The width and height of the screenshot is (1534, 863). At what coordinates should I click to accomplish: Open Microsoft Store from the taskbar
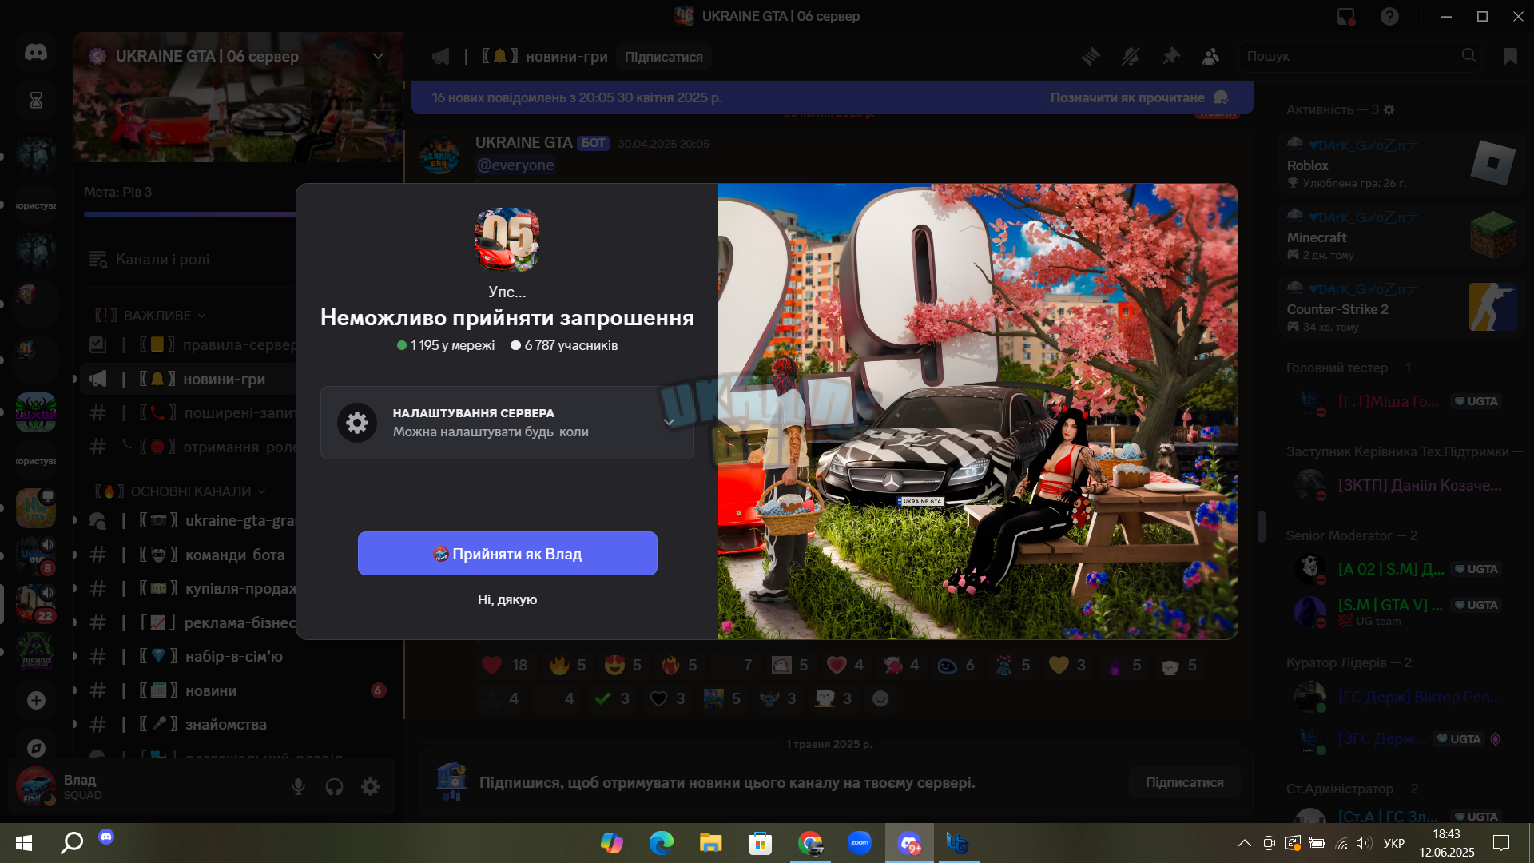point(761,843)
